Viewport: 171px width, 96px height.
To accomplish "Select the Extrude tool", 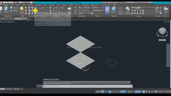I will pyautogui.click(x=6, y=10).
